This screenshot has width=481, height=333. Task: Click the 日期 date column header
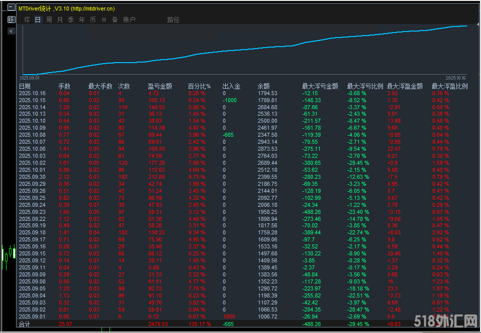(x=25, y=86)
